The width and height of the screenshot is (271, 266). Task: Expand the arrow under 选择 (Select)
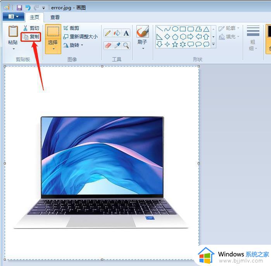pyautogui.click(x=54, y=49)
